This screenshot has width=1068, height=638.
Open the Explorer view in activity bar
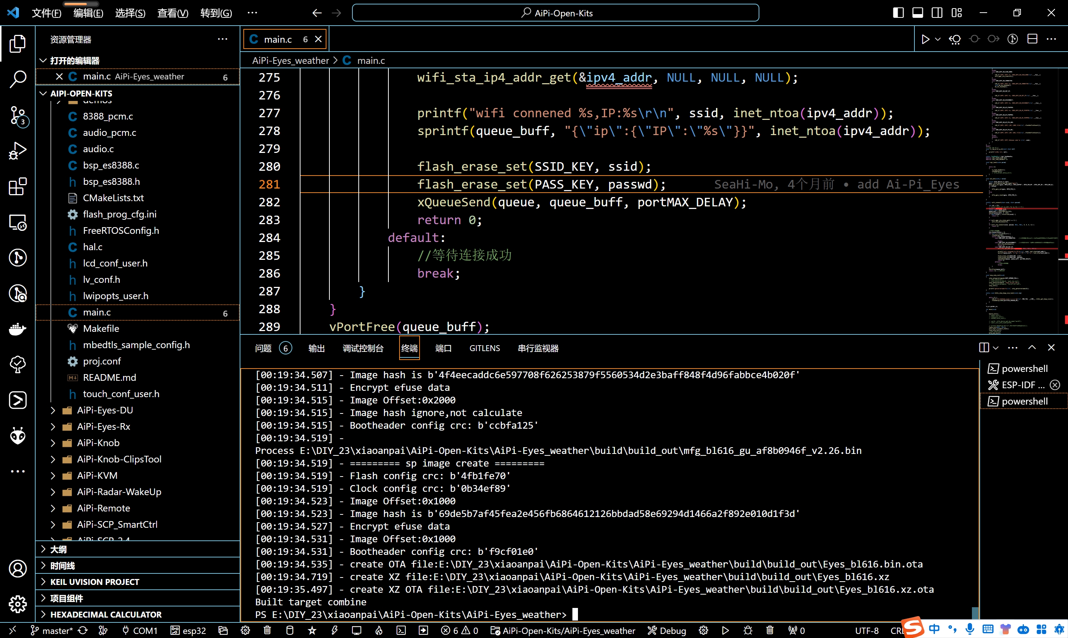tap(17, 43)
